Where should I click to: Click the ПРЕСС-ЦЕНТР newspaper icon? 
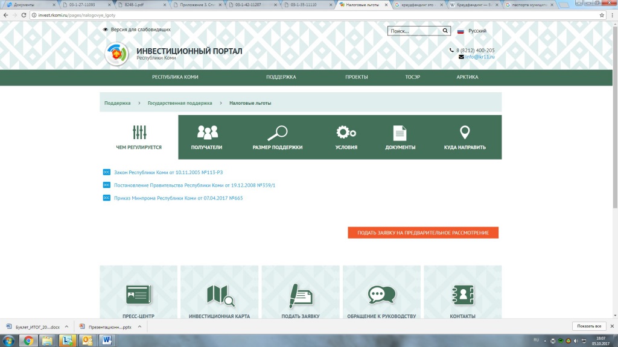point(138,295)
